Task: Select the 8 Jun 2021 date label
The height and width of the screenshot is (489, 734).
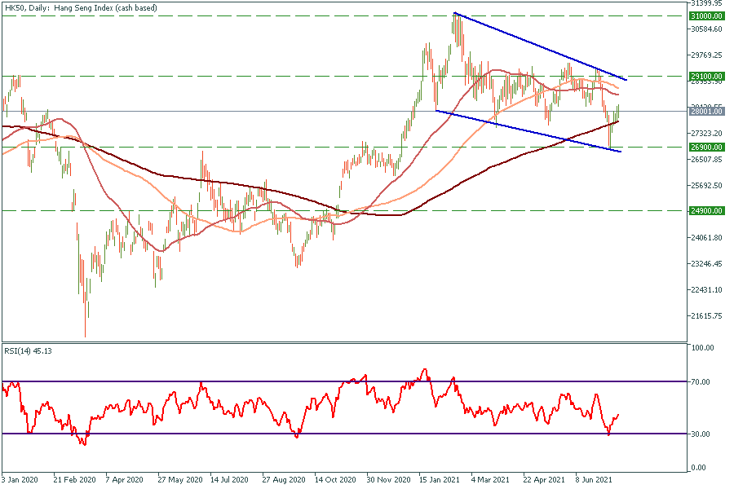Action: click(x=595, y=480)
